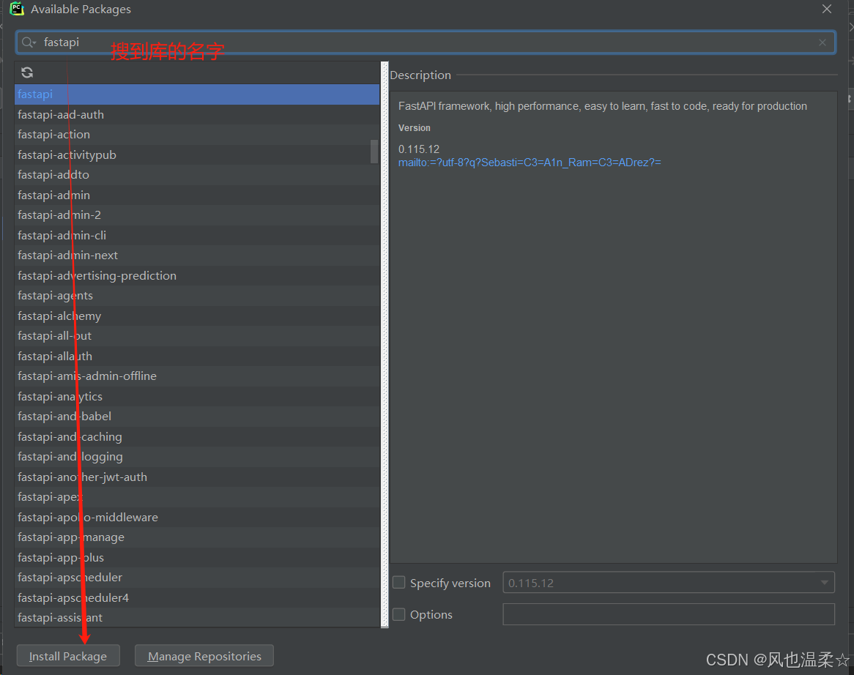Select fastapi-admin-cli package

click(x=197, y=235)
